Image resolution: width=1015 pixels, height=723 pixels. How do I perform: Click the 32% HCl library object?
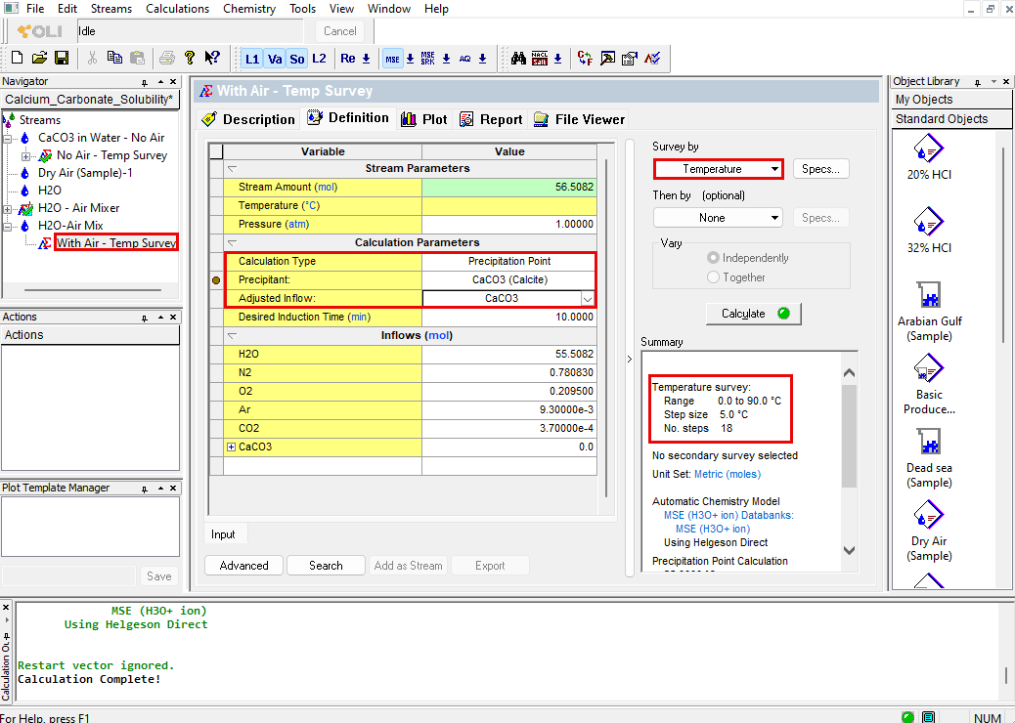[929, 231]
